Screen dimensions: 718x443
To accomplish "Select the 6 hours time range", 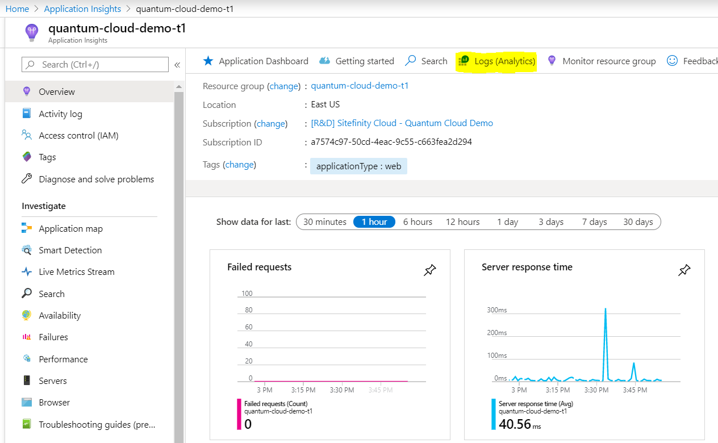I will click(418, 221).
